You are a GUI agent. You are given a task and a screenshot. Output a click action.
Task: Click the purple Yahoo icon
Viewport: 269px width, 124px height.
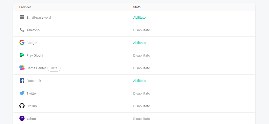[22, 118]
